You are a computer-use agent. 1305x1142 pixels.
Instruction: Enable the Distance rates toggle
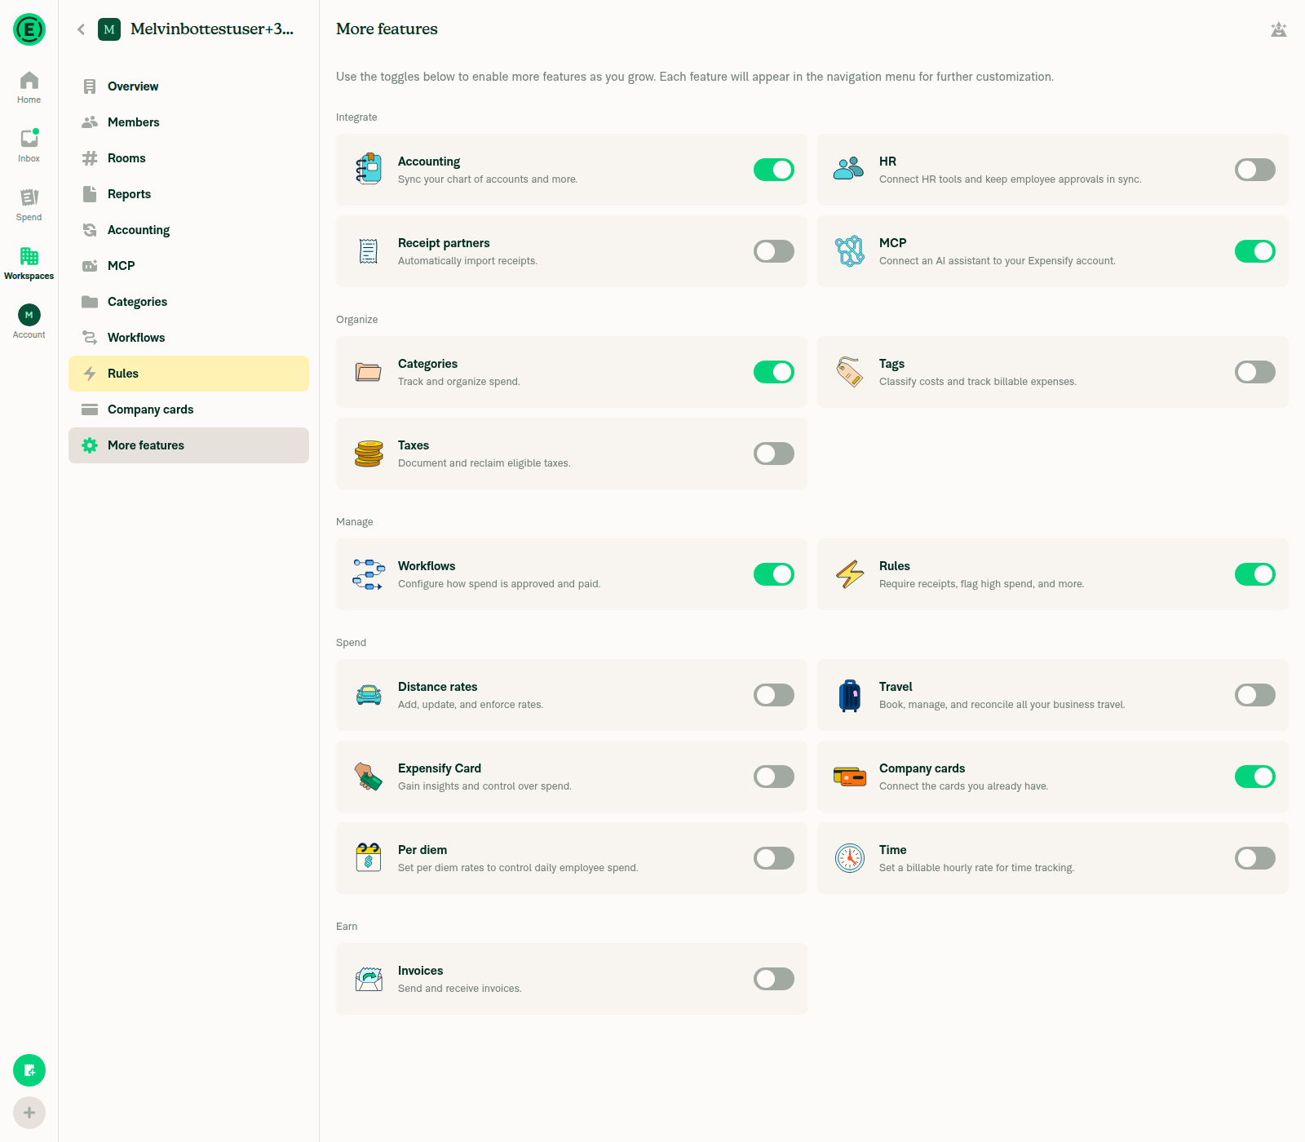click(x=774, y=695)
